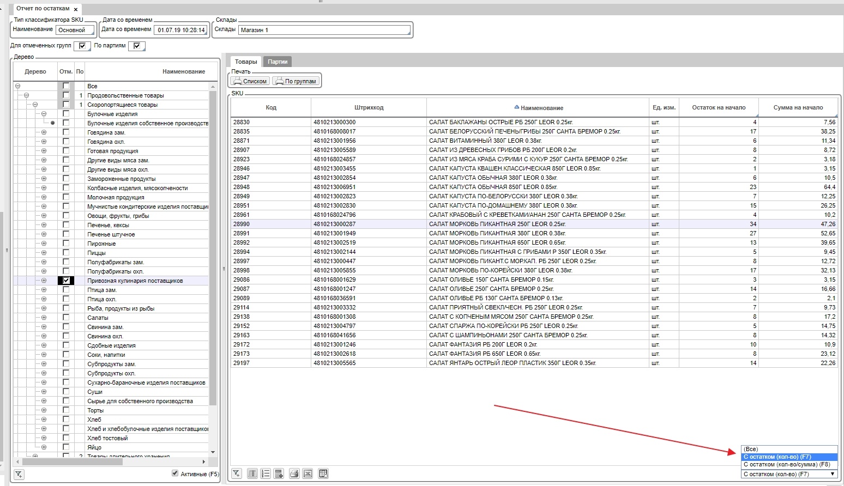Click the По группам print button
The image size is (844, 486).
(295, 81)
